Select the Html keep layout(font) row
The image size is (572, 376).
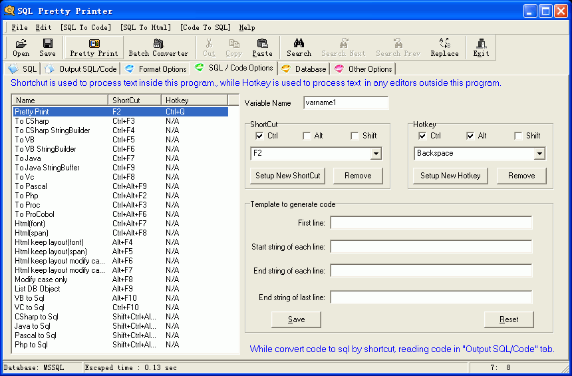coord(120,242)
